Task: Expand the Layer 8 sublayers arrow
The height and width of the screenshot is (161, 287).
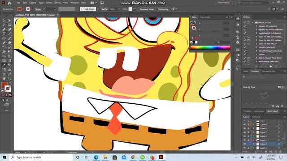Action: click(253, 128)
